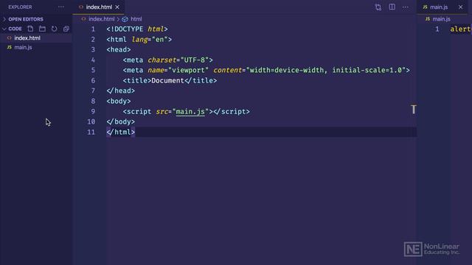Click the src attribute on line 9
The height and width of the screenshot is (265, 472).
(x=162, y=111)
